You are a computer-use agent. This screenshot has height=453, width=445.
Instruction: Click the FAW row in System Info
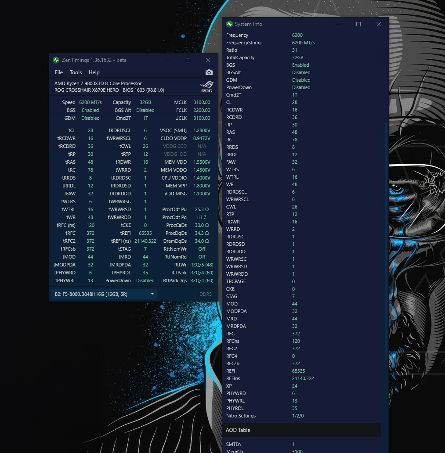[302, 162]
